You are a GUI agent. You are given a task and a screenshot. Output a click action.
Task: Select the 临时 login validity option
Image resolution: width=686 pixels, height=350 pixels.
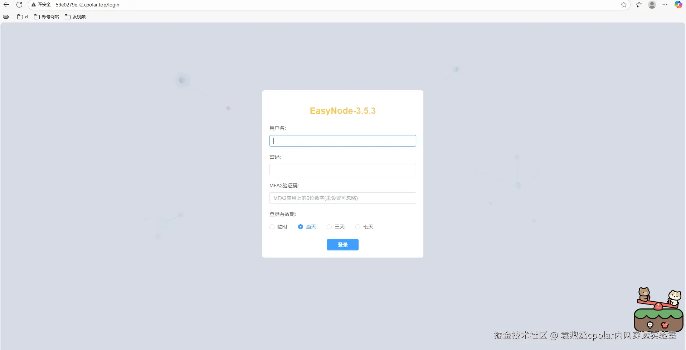point(278,227)
